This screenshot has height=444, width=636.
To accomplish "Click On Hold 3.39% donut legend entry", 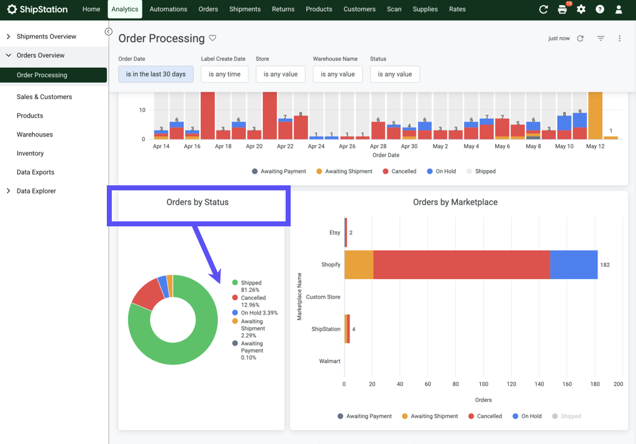I will pyautogui.click(x=255, y=313).
